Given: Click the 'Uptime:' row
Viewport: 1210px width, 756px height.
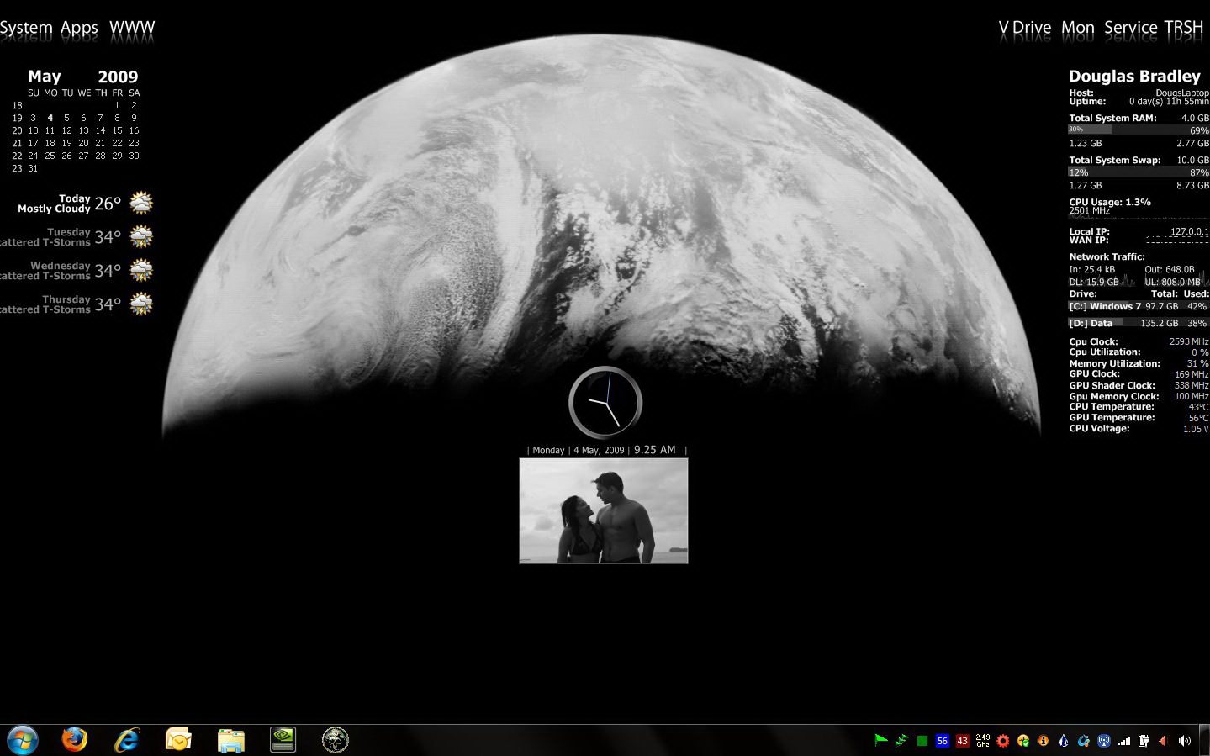Looking at the screenshot, I should coord(1139,101).
